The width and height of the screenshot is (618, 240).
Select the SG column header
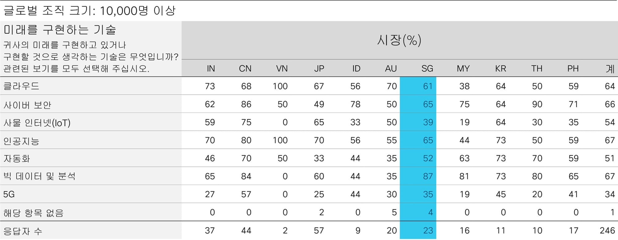(427, 68)
